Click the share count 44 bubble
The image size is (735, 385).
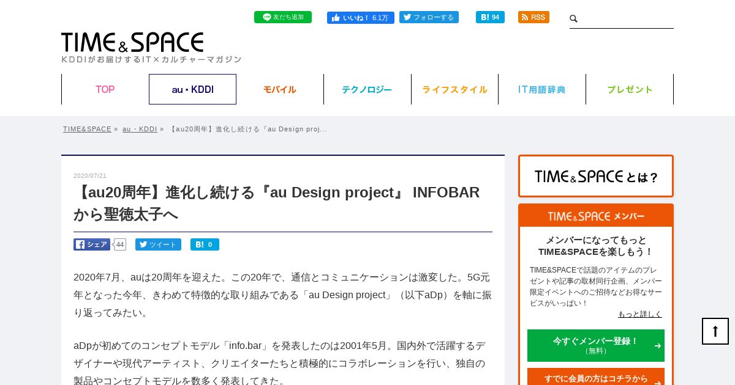120,244
